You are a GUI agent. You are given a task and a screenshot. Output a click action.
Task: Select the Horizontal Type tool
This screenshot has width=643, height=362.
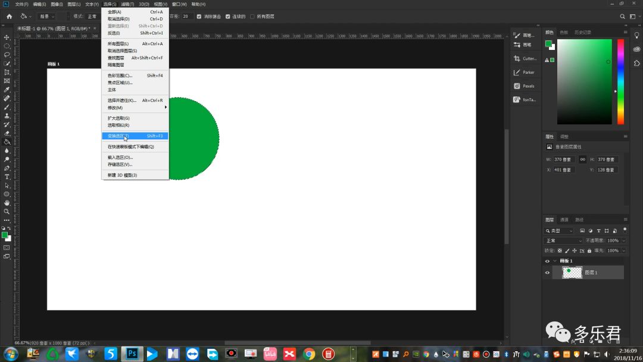7,177
